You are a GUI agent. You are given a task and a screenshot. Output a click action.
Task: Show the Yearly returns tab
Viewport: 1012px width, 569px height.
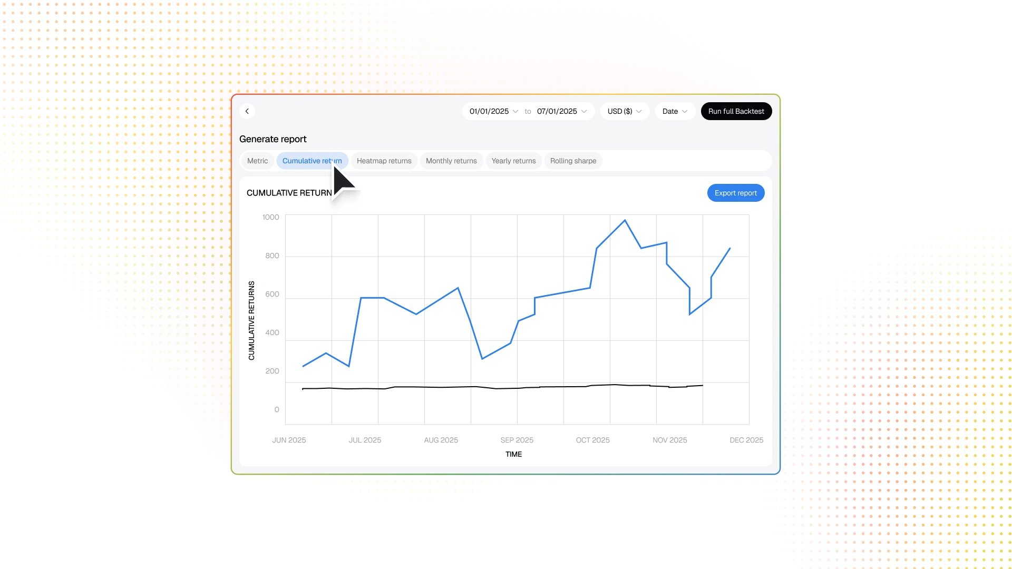pyautogui.click(x=513, y=161)
